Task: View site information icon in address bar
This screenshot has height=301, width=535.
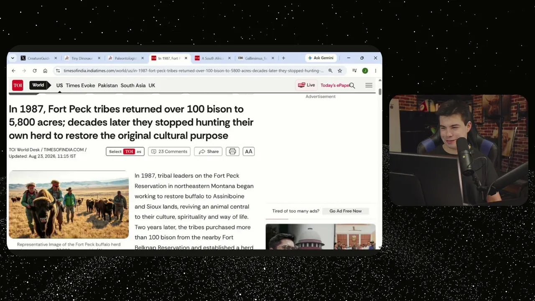Action: click(58, 71)
